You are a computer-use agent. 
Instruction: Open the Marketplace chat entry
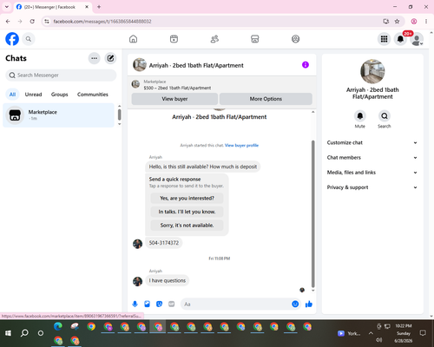(59, 115)
